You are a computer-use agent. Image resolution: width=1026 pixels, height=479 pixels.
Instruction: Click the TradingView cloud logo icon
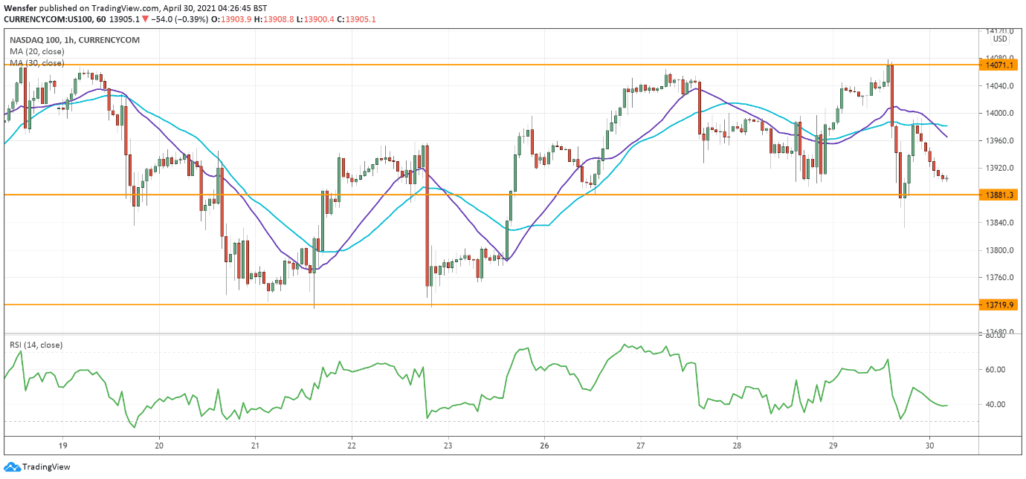coord(11,467)
